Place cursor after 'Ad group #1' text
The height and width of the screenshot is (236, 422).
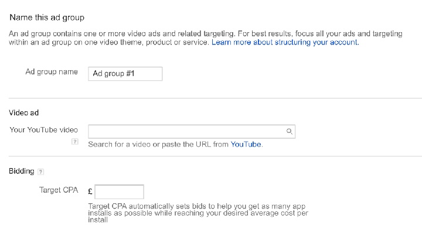click(x=135, y=74)
